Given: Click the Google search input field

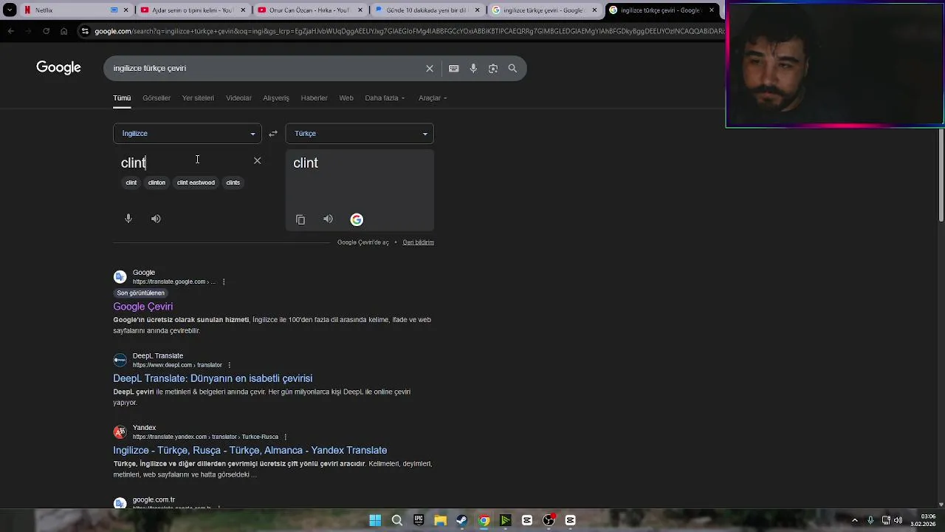Looking at the screenshot, I should coord(266,68).
